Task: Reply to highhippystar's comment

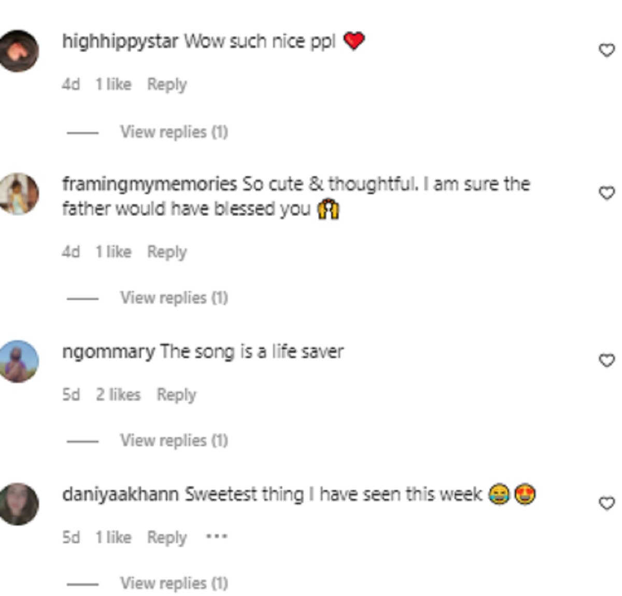Action: coord(166,84)
